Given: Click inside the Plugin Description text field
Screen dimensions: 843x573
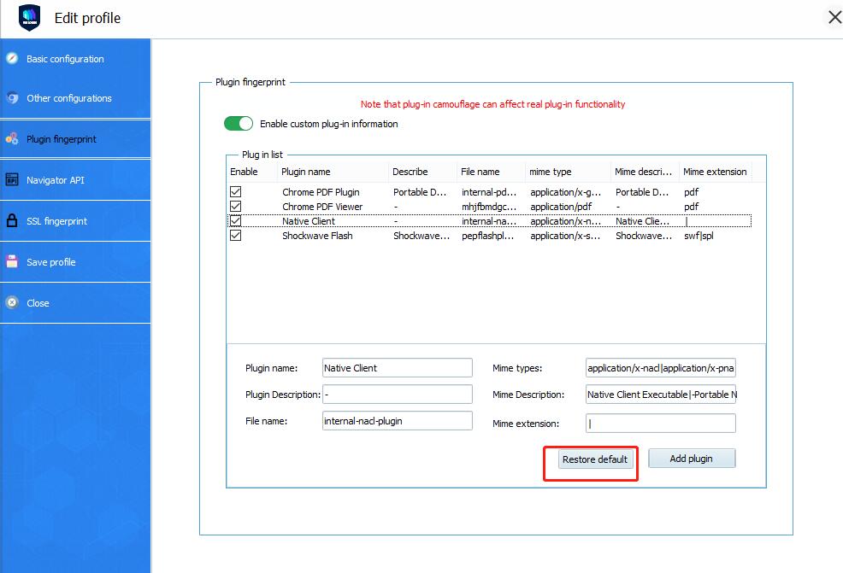Looking at the screenshot, I should click(x=397, y=395).
